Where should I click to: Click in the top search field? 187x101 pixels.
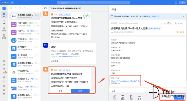[x=93, y=3]
